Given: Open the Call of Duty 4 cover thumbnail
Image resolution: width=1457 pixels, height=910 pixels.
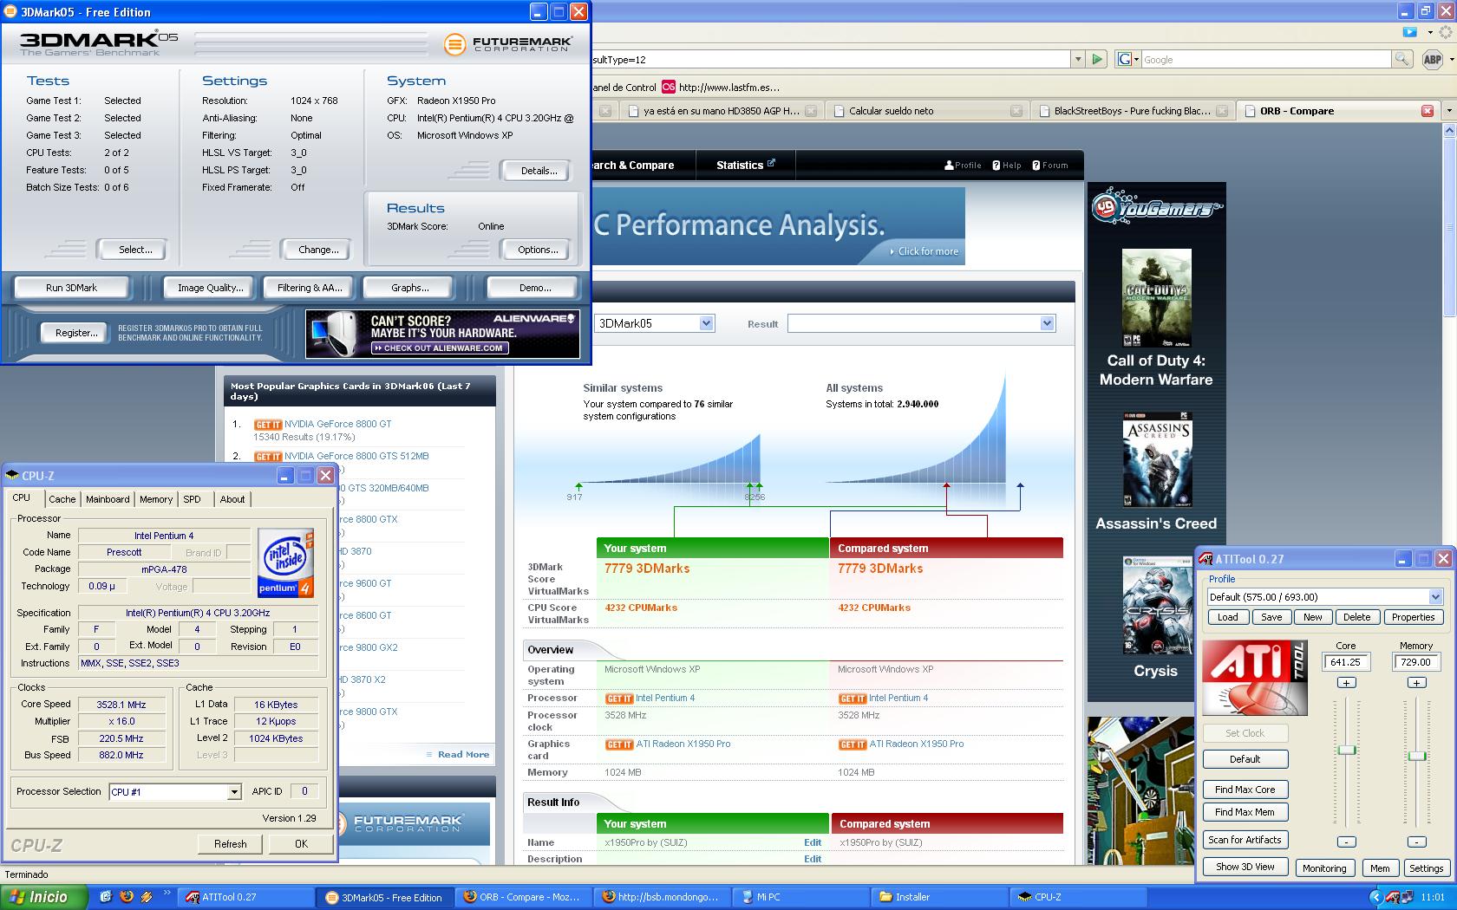Looking at the screenshot, I should (x=1156, y=298).
